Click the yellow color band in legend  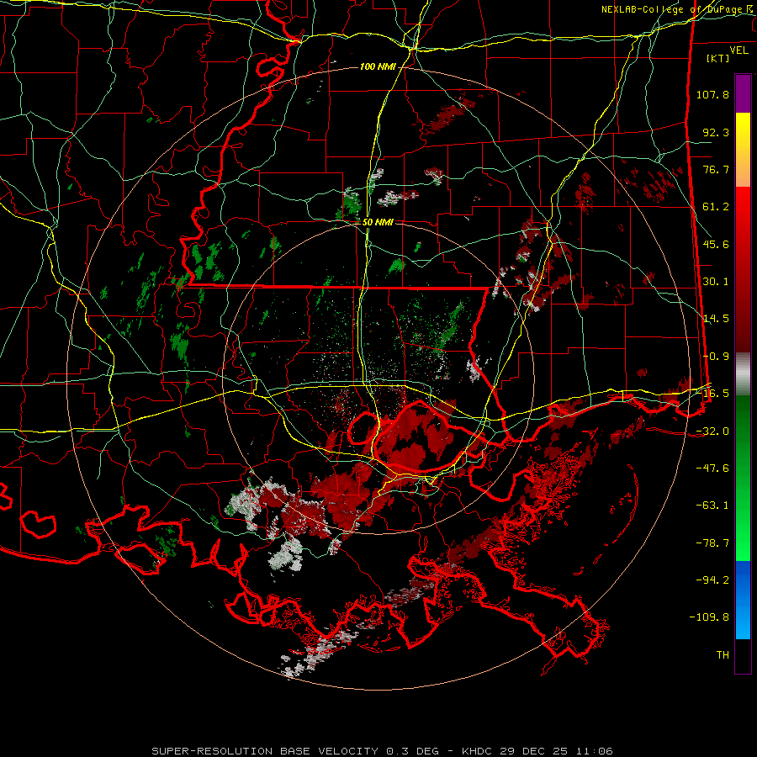click(743, 150)
